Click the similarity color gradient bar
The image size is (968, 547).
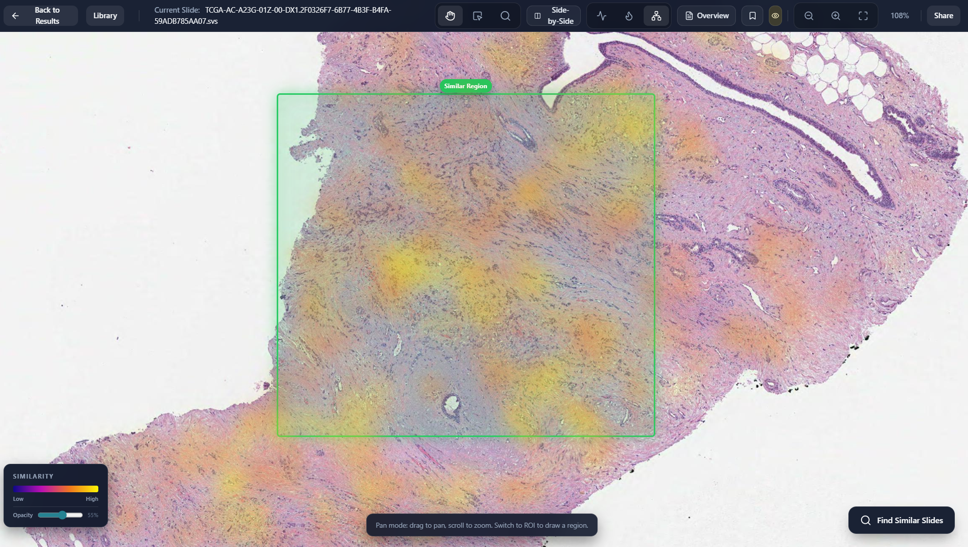[56, 489]
